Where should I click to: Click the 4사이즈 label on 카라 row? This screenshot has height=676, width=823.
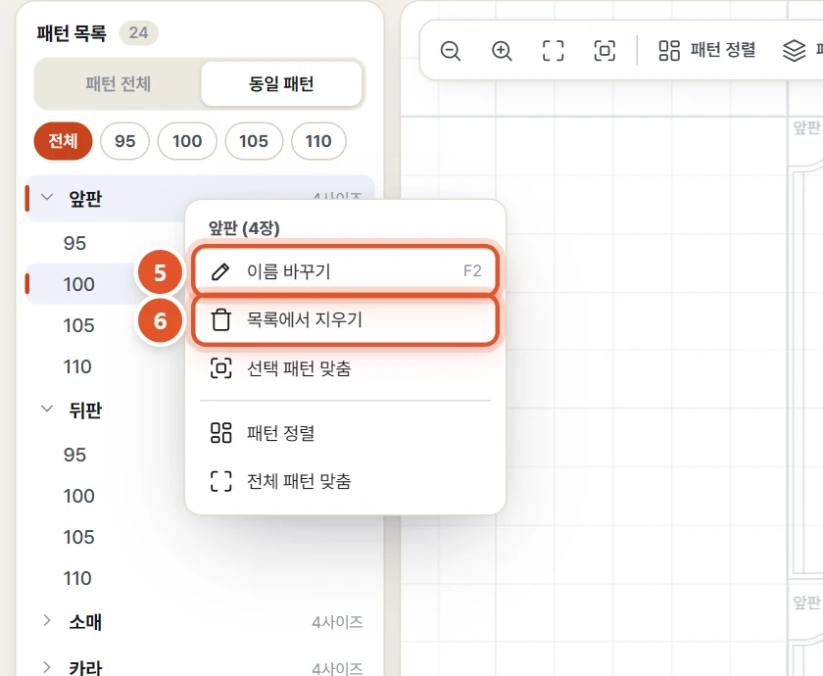click(x=337, y=668)
